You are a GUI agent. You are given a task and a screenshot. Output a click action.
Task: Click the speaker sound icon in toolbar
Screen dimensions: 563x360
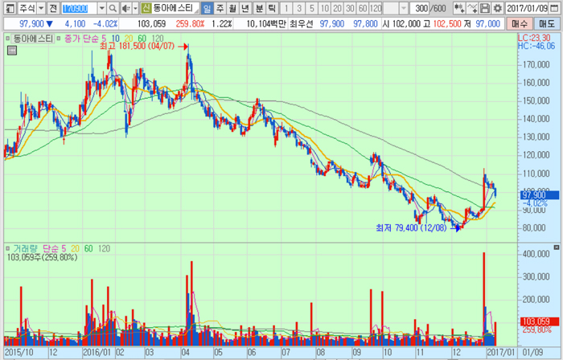125,8
